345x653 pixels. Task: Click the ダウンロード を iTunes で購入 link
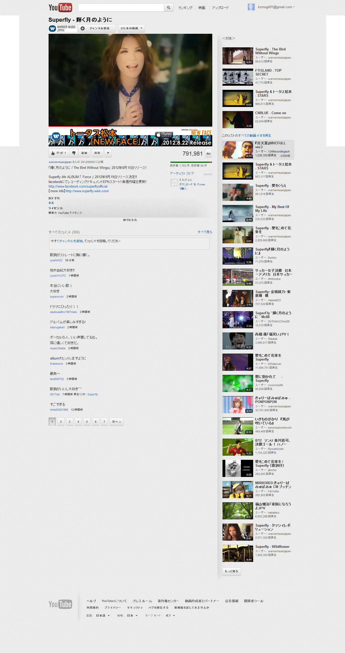click(x=192, y=186)
